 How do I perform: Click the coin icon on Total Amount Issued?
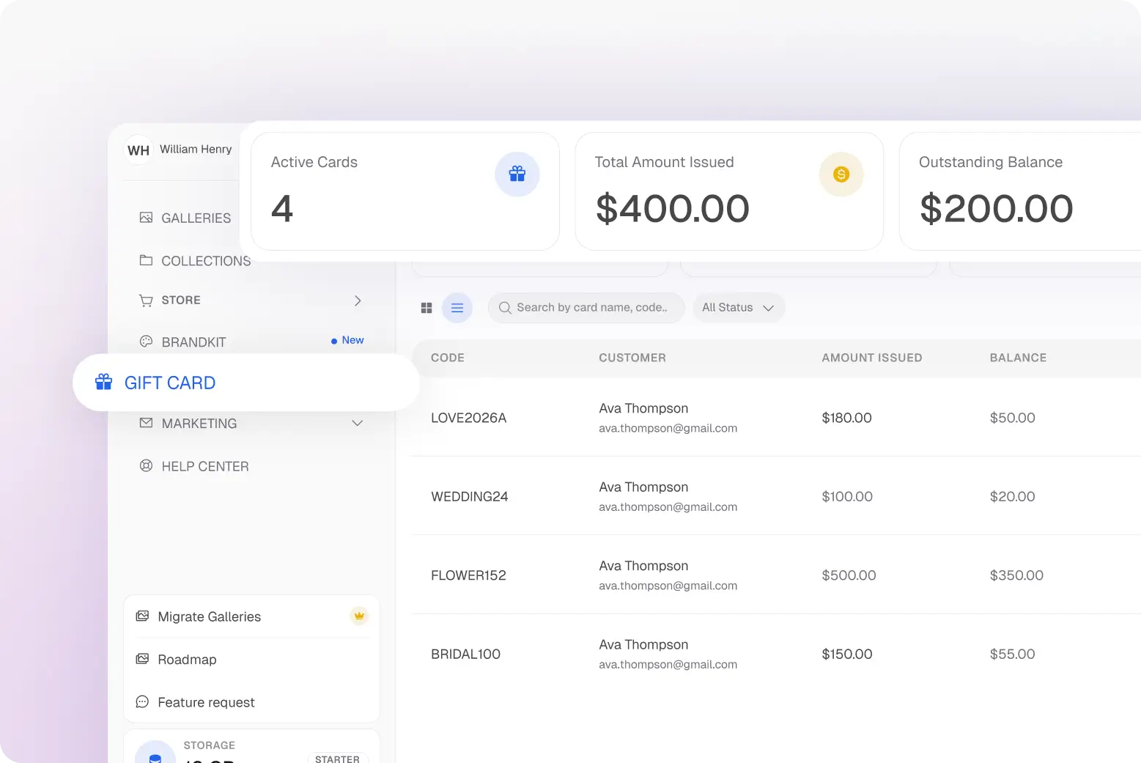[x=841, y=174]
